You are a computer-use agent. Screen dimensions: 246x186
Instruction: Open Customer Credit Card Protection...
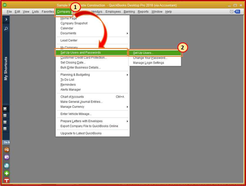tap(92, 58)
